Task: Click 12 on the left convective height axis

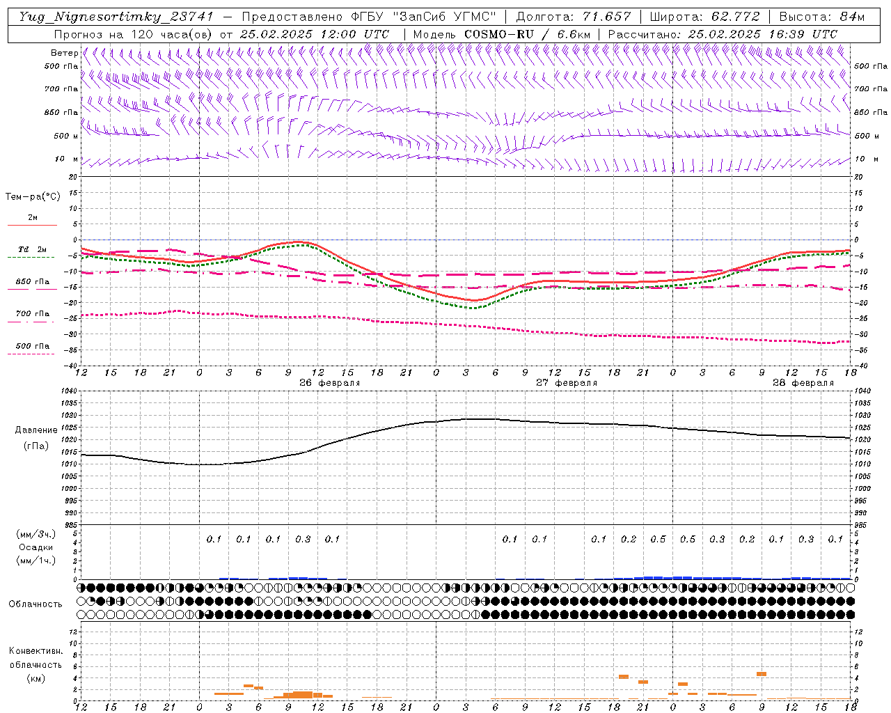Action: pos(72,632)
